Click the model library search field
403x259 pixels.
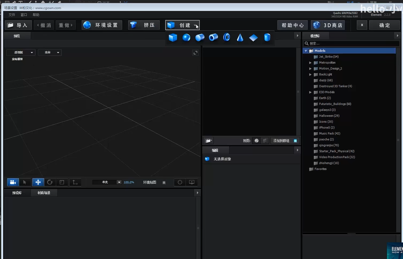(352, 43)
